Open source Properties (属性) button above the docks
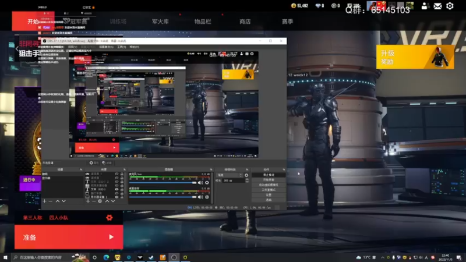The width and height of the screenshot is (466, 262). (x=94, y=163)
